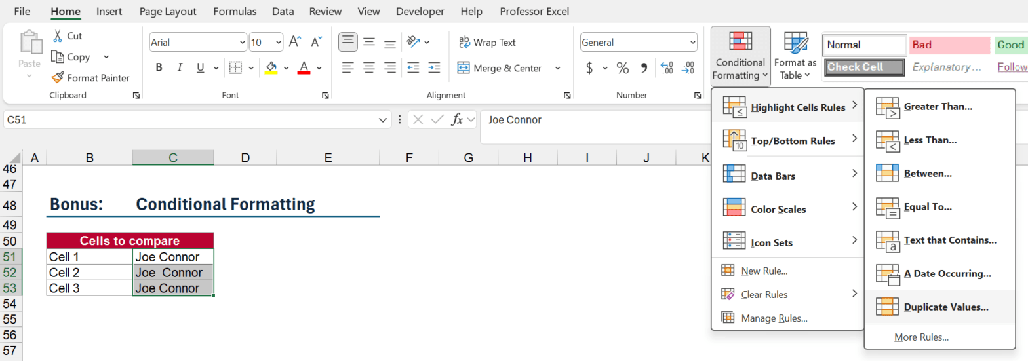Expand the Name Box dropdown
Viewport: 1028px width, 361px height.
point(384,120)
